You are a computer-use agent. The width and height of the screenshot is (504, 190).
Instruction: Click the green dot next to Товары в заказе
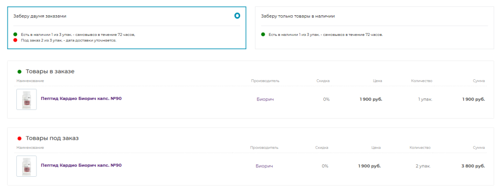[19, 72]
